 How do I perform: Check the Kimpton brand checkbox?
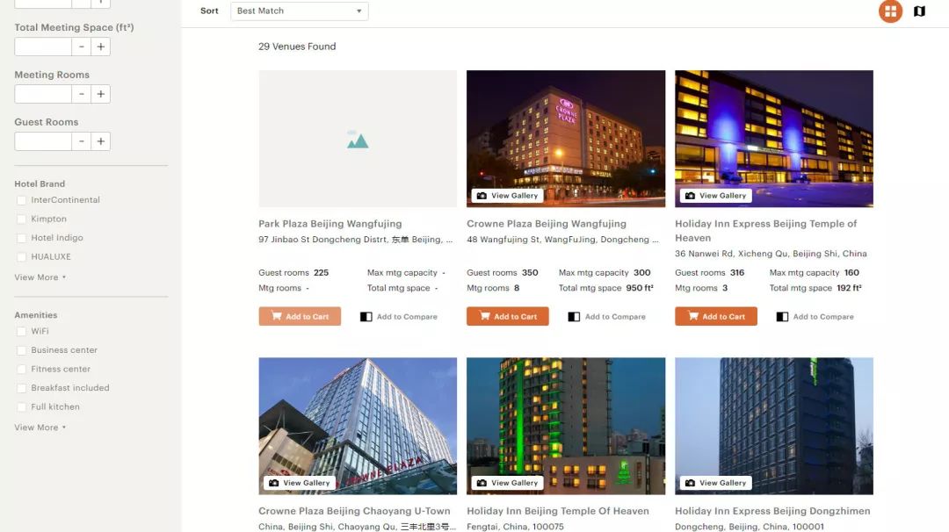point(22,219)
